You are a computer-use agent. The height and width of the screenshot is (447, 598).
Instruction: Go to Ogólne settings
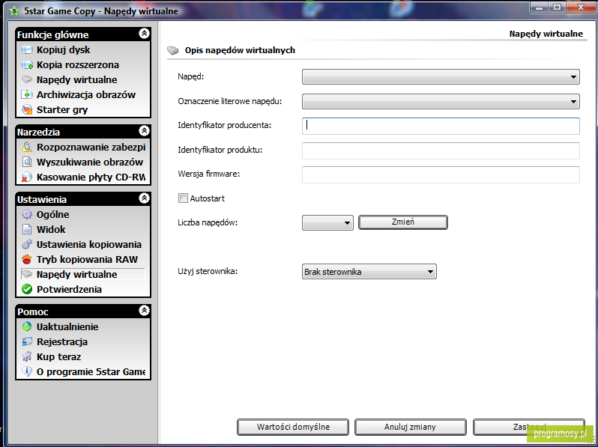(53, 215)
